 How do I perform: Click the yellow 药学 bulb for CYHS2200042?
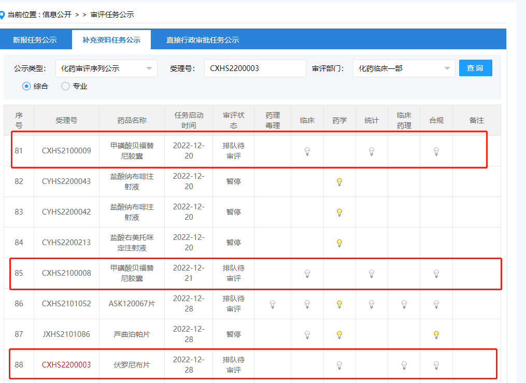pyautogui.click(x=339, y=212)
